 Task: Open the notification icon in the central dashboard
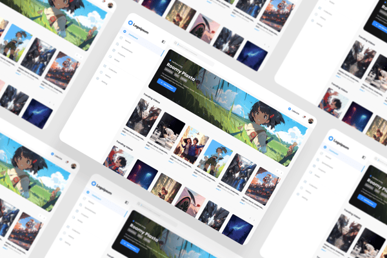click(x=304, y=117)
